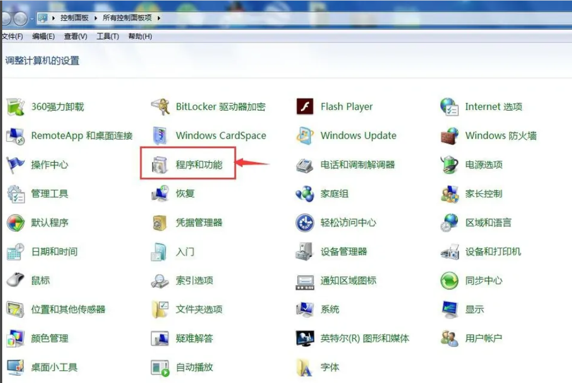Screen dimensions: 572x383
Task: Open the Flash Player icon
Action: coord(305,106)
